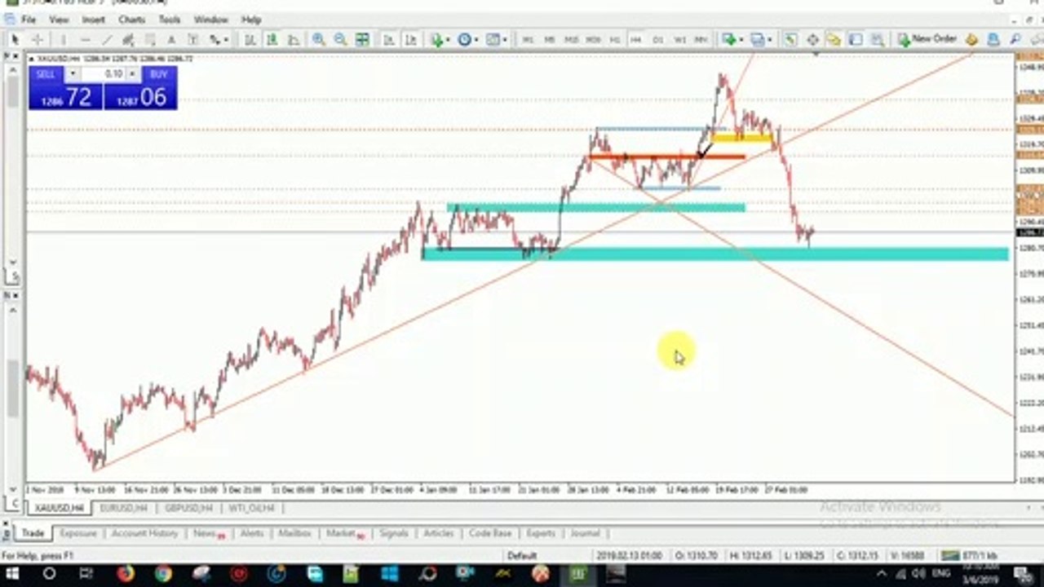Select the equidistant channel tool
This screenshot has width=1044, height=587.
(x=129, y=39)
